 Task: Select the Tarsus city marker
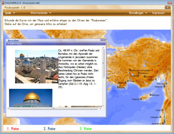156,79
